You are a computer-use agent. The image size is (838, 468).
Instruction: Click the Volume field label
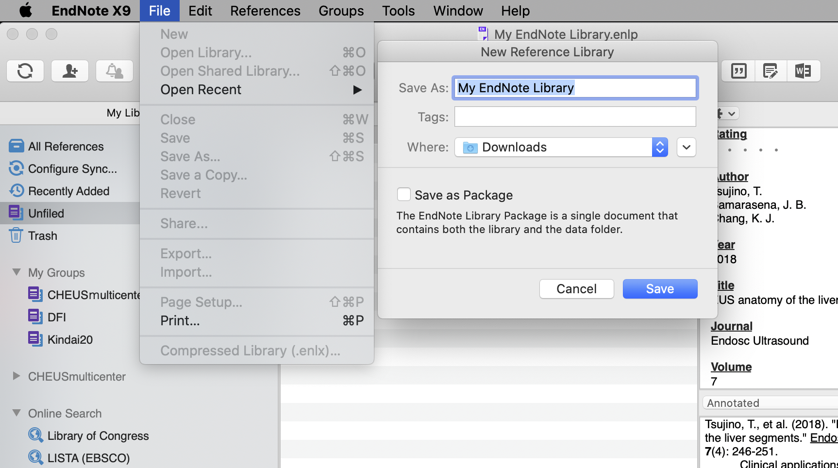[731, 367]
